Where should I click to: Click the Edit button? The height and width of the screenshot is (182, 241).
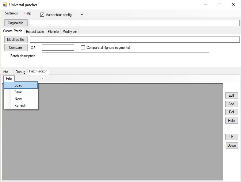pyautogui.click(x=231, y=95)
